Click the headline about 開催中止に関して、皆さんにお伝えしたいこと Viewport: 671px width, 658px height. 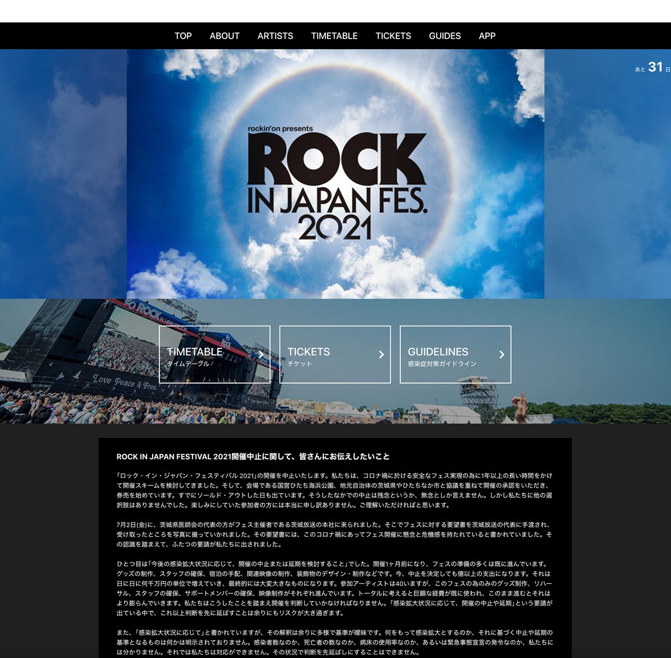click(253, 456)
